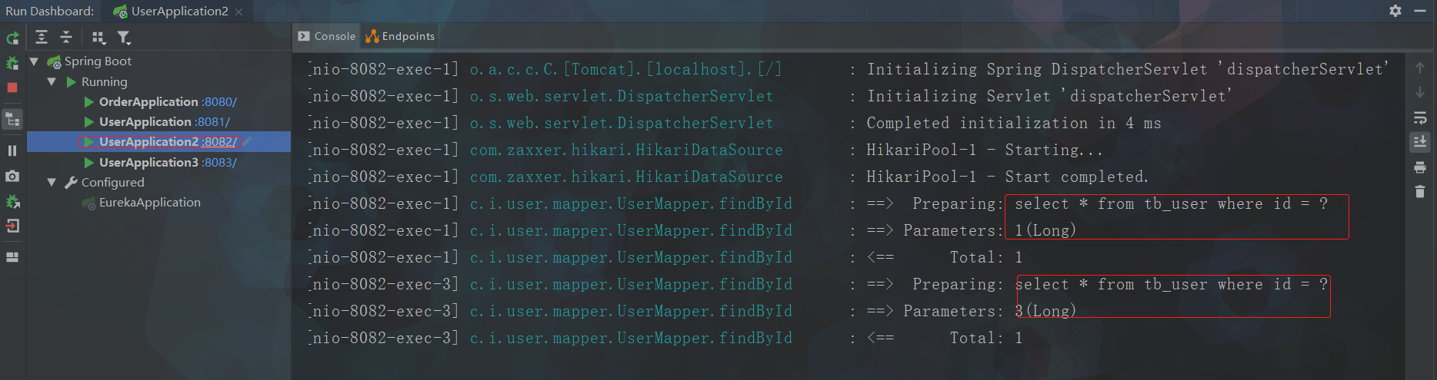Viewport: 1437px width, 380px height.
Task: Click the Spring Boot leaf icon in tree
Action: click(x=54, y=61)
